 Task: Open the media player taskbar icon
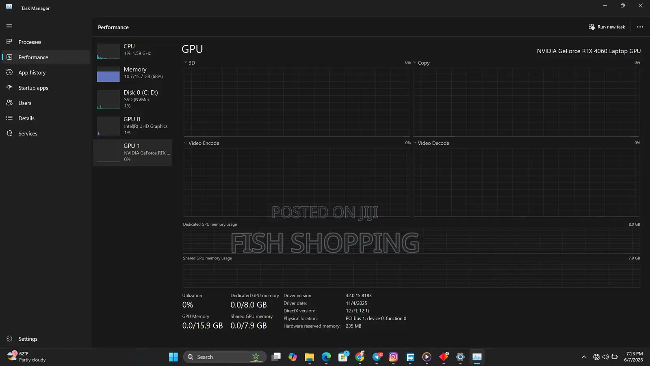tap(427, 357)
